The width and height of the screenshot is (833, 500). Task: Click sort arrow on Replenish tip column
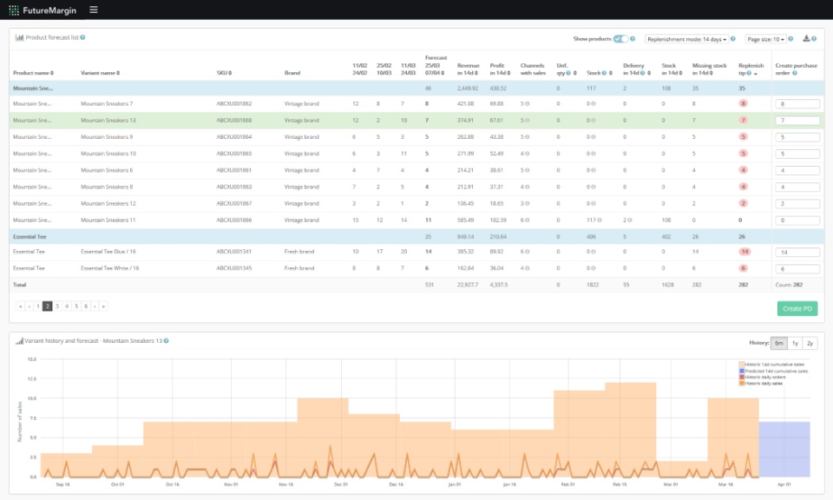coord(756,73)
